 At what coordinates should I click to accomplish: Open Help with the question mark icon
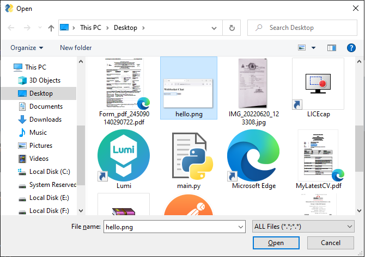351,48
